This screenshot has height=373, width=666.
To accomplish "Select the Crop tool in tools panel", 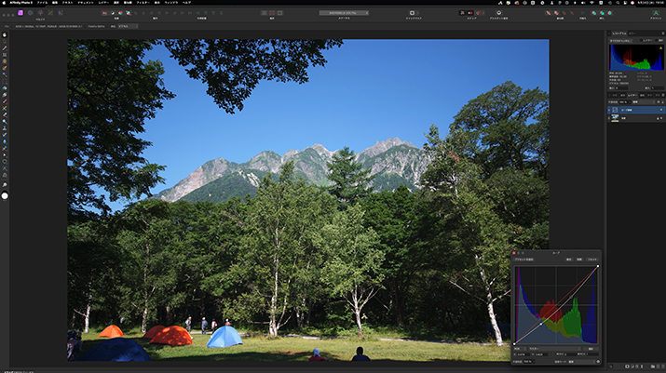I will [x=5, y=55].
